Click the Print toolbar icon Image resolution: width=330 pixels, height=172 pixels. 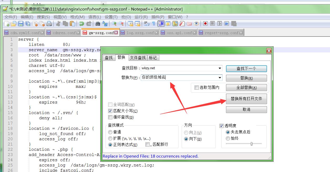click(x=49, y=24)
